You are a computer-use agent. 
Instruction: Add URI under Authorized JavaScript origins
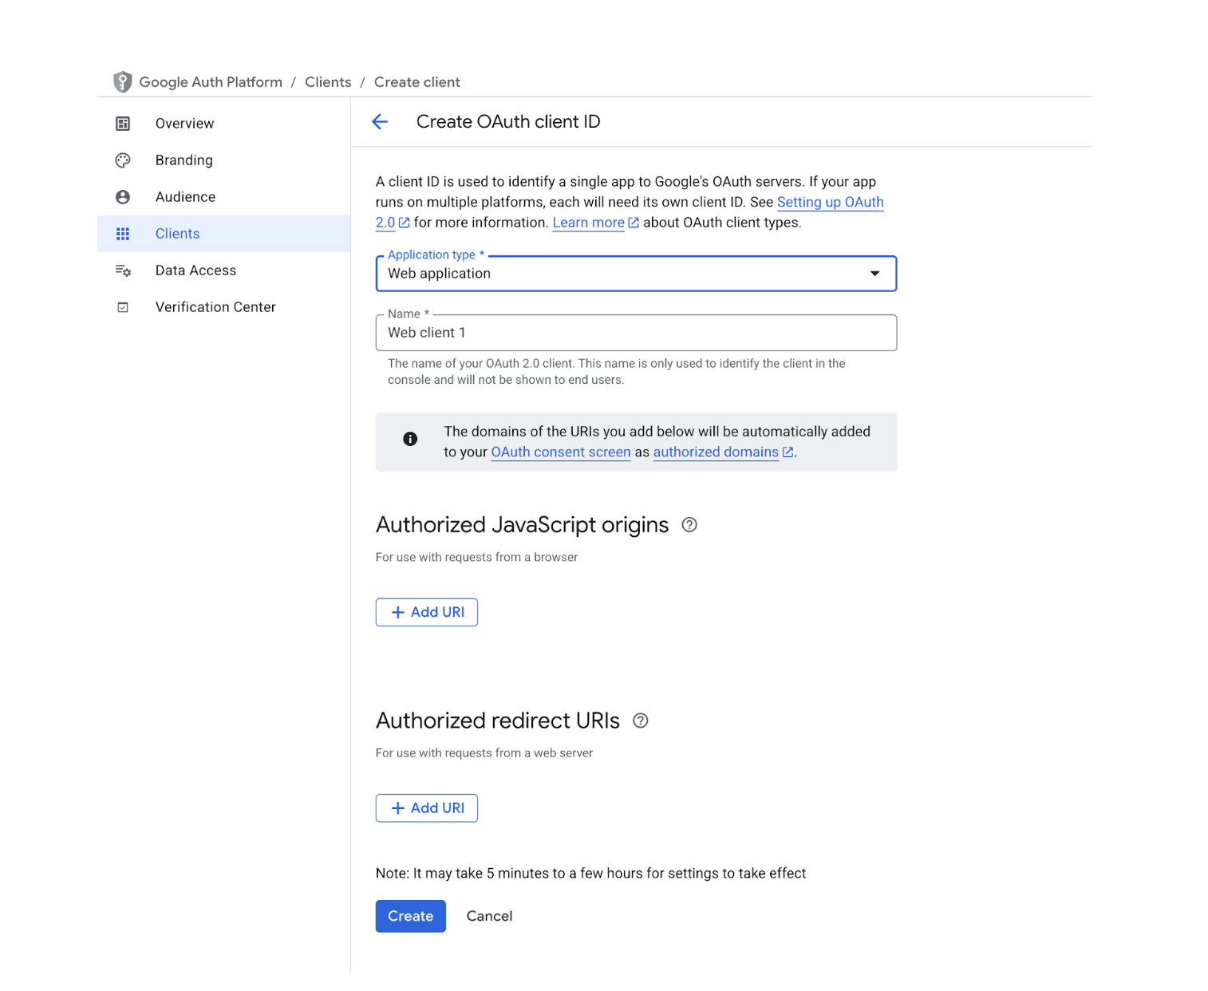click(x=427, y=612)
